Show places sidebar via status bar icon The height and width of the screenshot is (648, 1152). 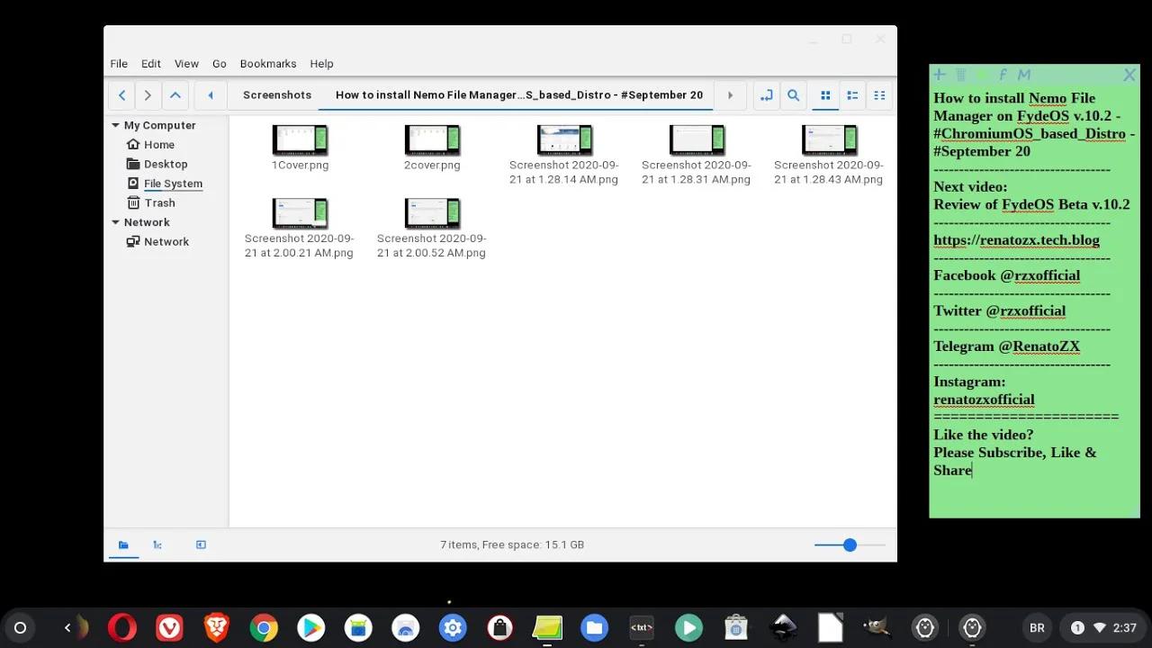click(123, 544)
